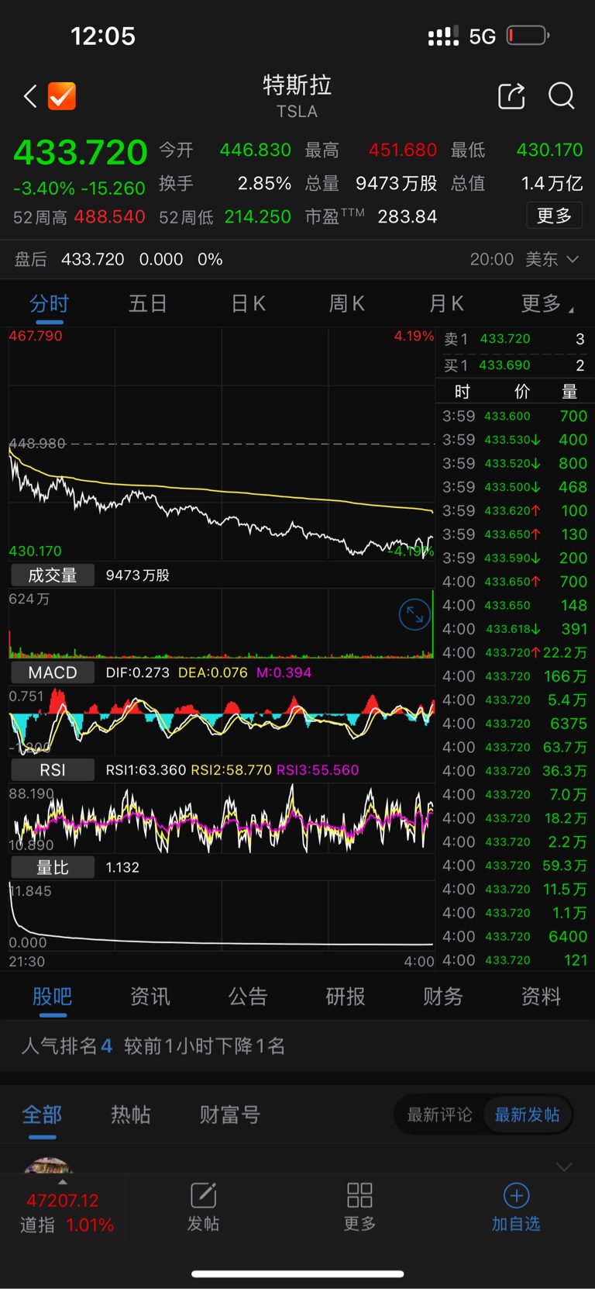Screen dimensions: 595x1289
Task: Select the 周K chart tab
Action: [347, 303]
